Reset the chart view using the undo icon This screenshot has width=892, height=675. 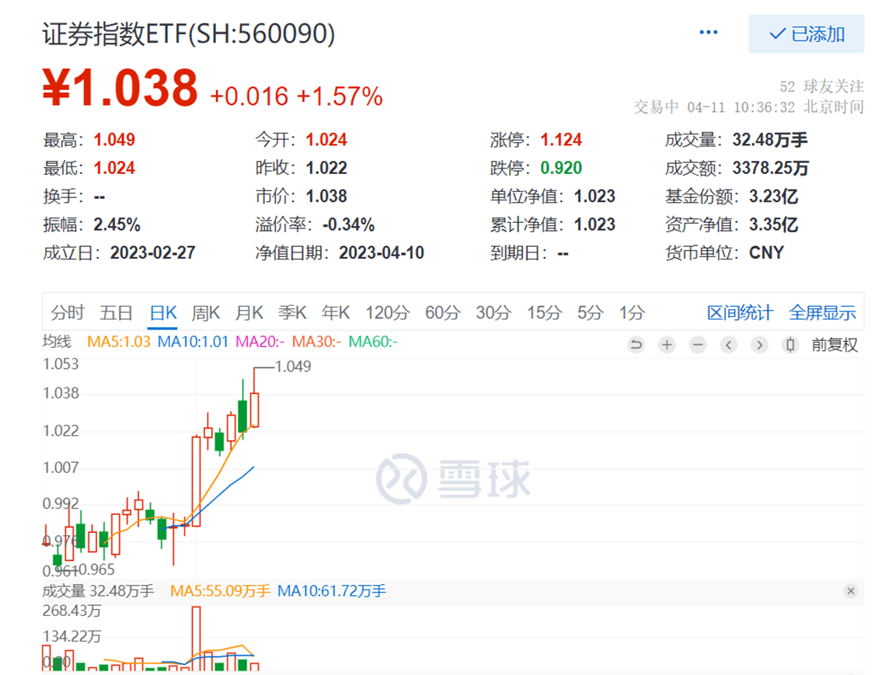(x=636, y=344)
